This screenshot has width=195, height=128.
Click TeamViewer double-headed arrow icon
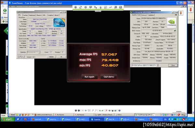tap(110, 7)
